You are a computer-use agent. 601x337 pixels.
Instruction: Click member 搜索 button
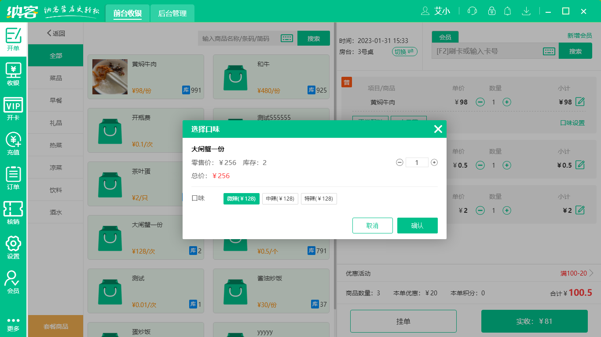click(575, 51)
